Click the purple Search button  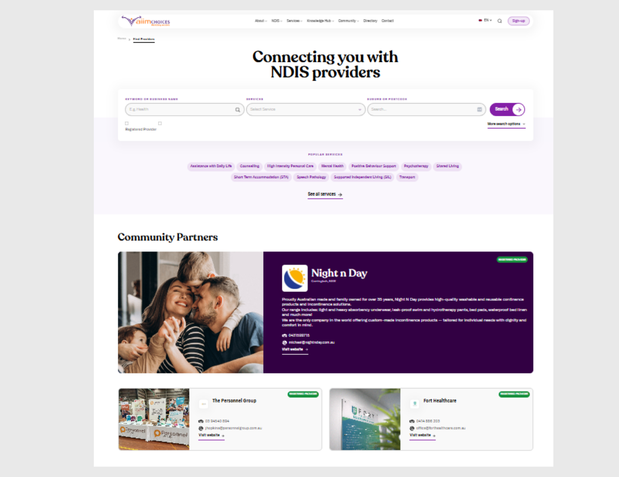click(x=507, y=109)
